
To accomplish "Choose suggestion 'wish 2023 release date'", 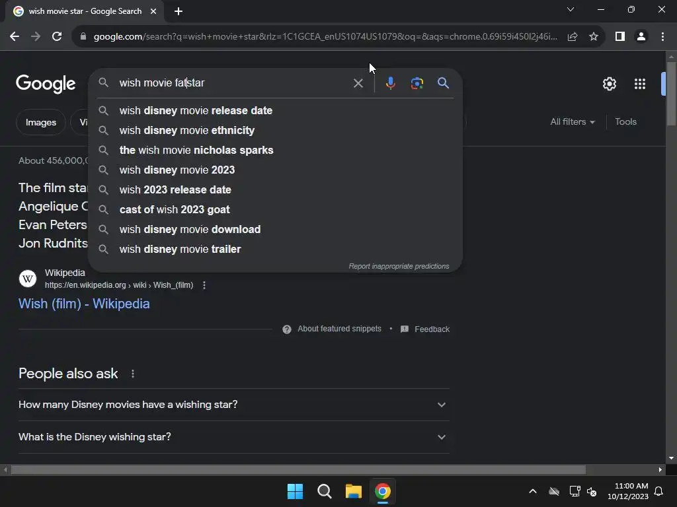I will pos(276,190).
